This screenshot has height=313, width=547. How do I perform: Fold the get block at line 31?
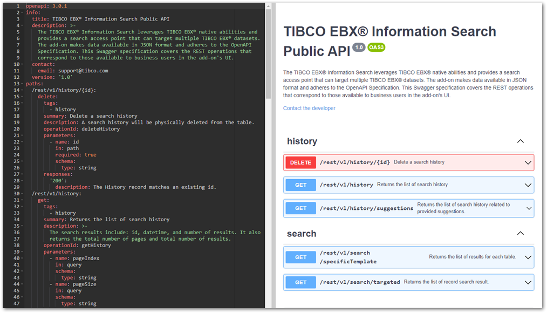click(22, 200)
